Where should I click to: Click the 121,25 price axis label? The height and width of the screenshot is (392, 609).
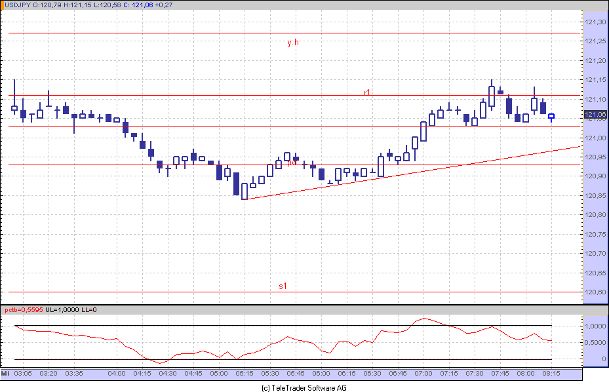595,41
